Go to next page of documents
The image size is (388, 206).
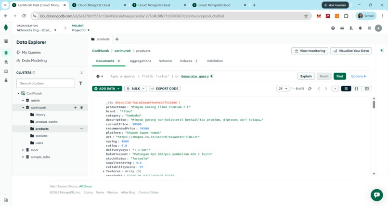point(326,89)
